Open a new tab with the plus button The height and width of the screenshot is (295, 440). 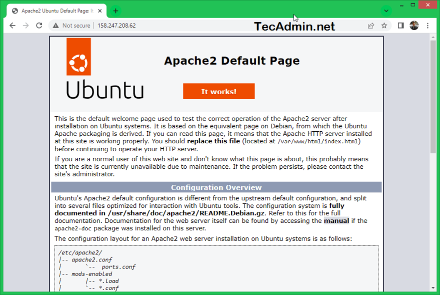coord(115,11)
